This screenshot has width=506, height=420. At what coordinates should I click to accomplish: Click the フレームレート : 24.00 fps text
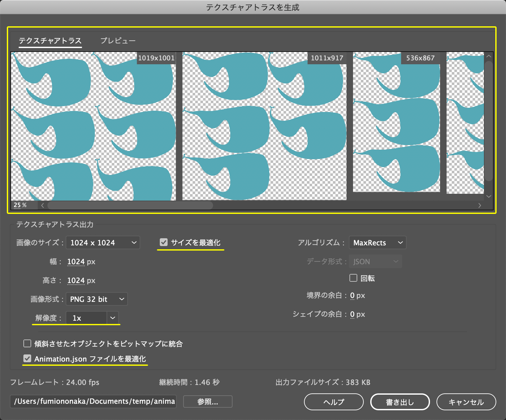pos(55,382)
